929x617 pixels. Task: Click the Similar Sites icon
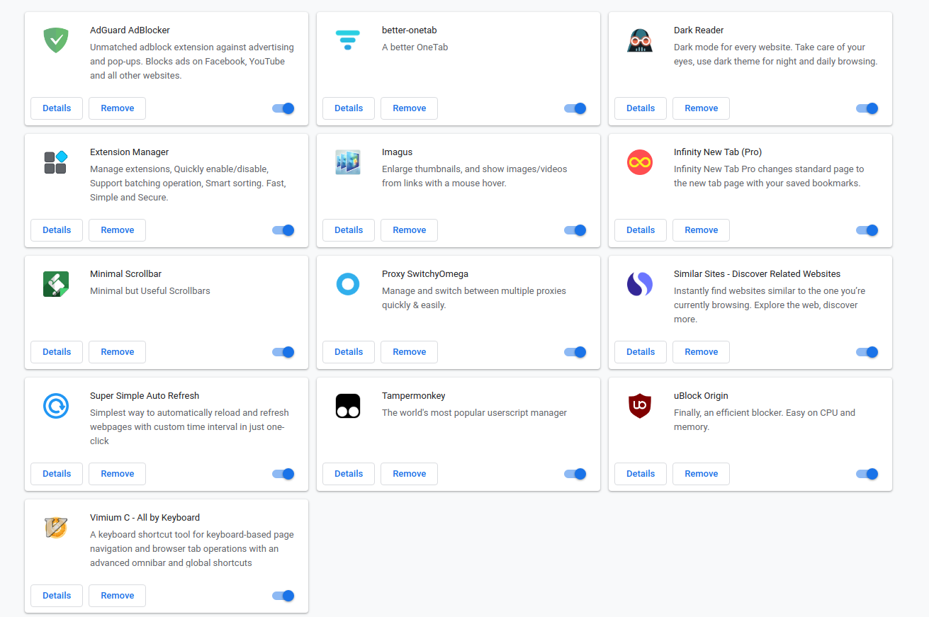click(x=640, y=284)
